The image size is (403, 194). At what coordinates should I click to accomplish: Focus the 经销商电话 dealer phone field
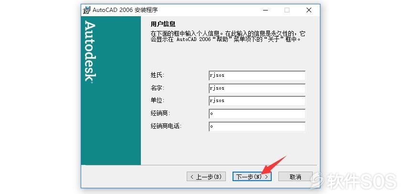point(257,126)
